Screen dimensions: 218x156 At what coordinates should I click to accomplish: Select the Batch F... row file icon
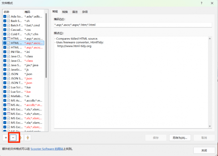click(x=8, y=25)
